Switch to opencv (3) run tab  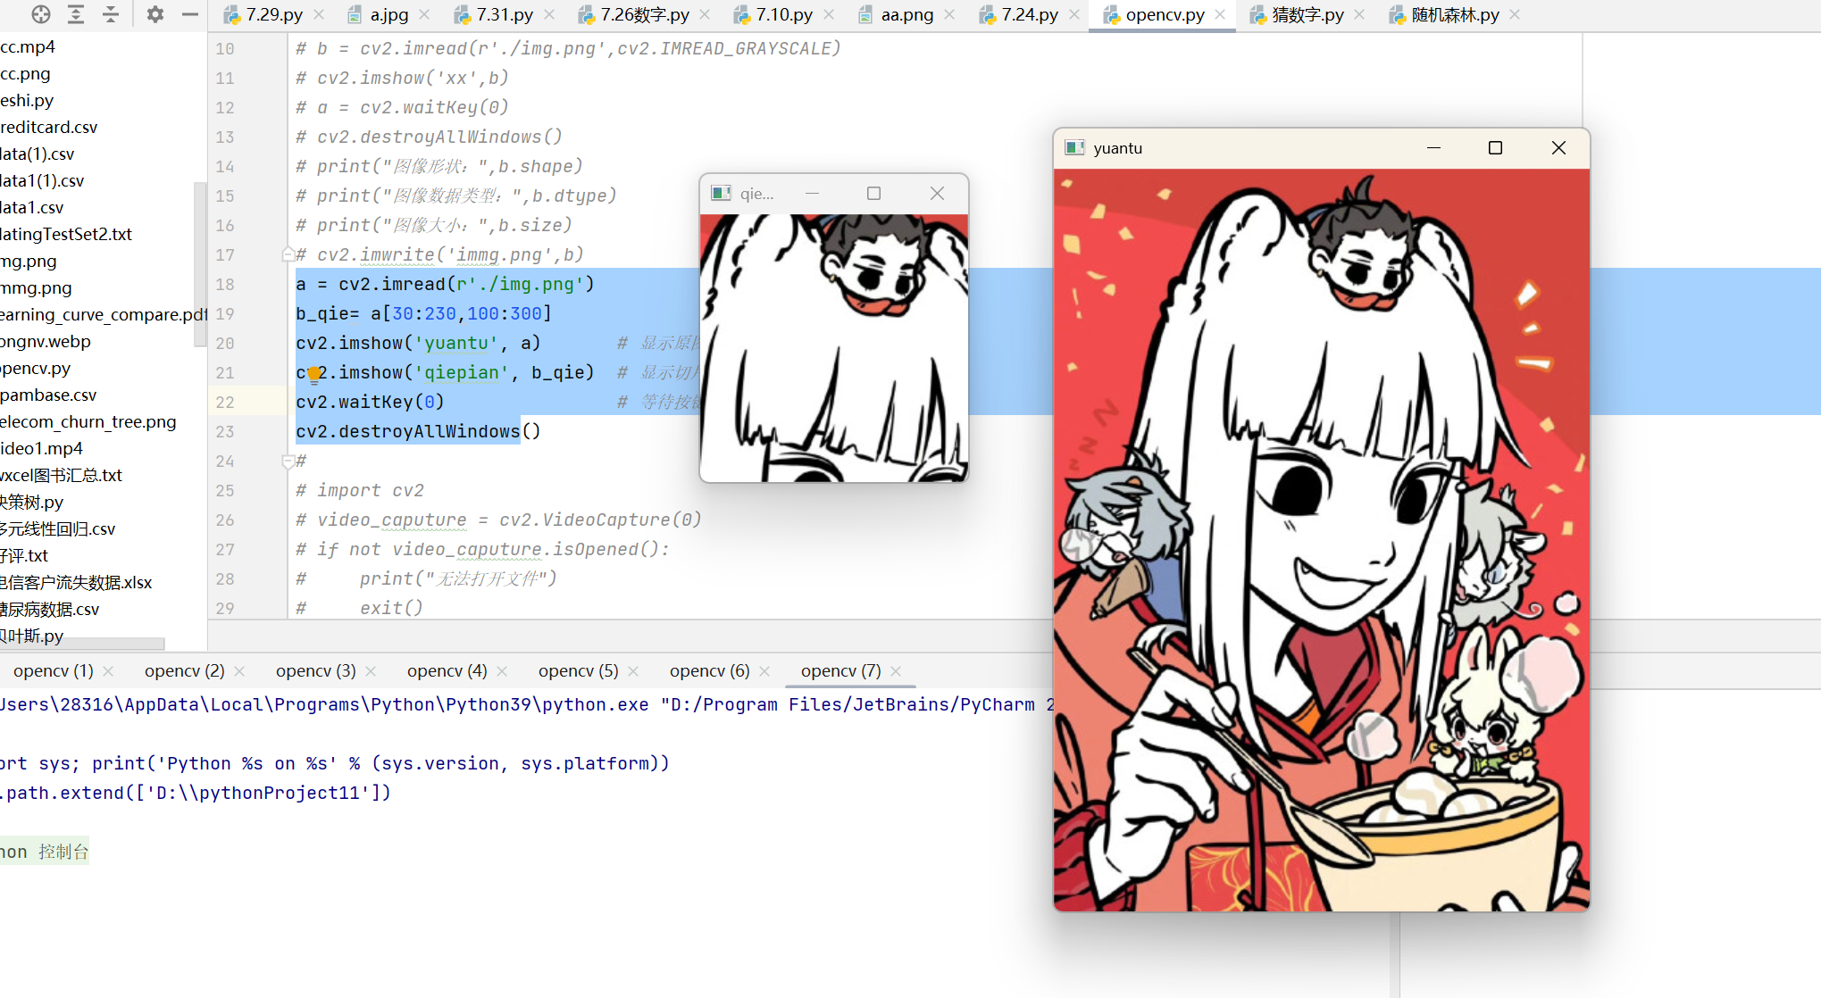316,670
